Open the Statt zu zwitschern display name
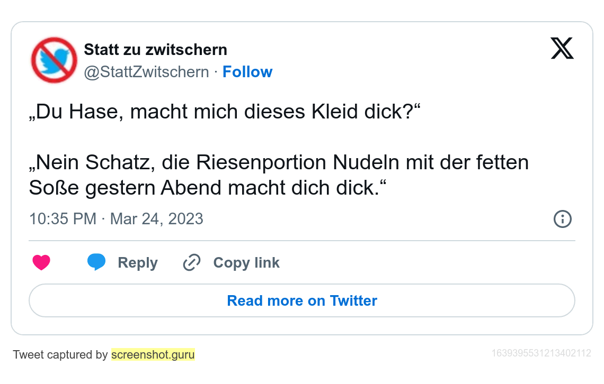The image size is (604, 384). click(156, 50)
